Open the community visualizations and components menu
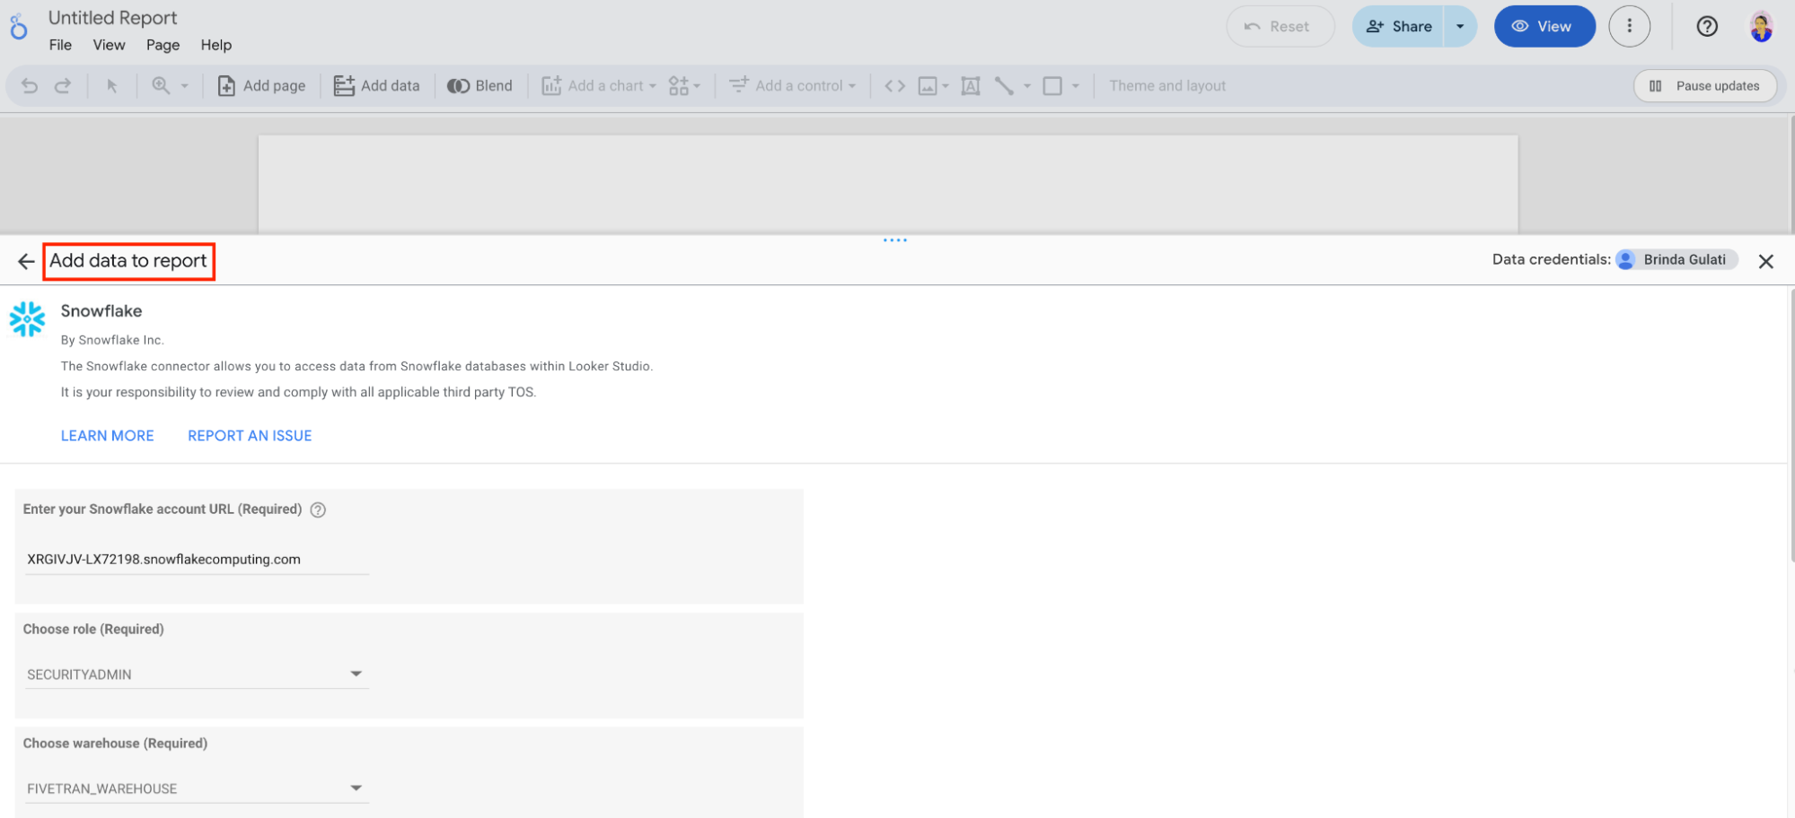The width and height of the screenshot is (1795, 818). (684, 86)
